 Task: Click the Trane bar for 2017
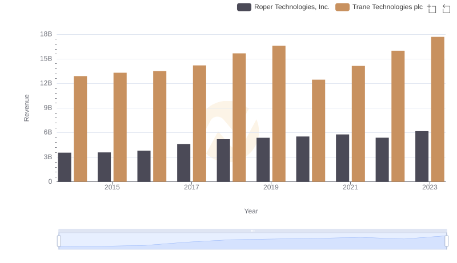coord(199,124)
